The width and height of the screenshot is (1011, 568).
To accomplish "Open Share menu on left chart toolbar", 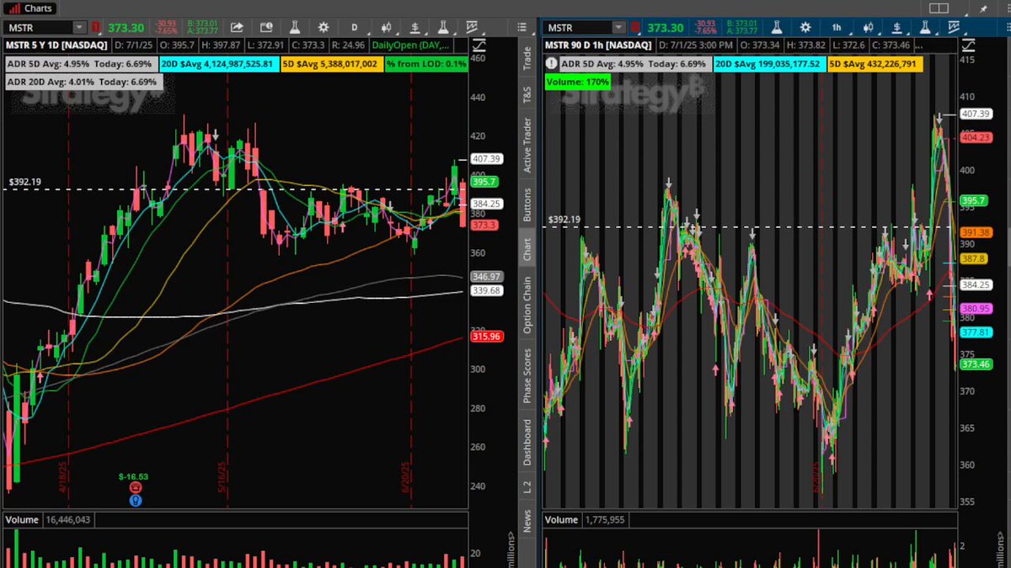I will 238,27.
